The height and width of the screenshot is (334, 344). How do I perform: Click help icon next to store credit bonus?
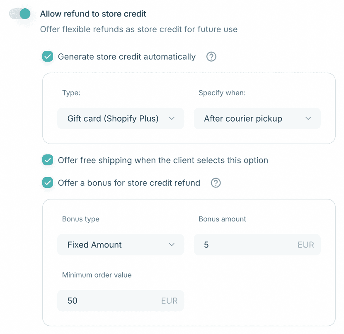(x=216, y=183)
